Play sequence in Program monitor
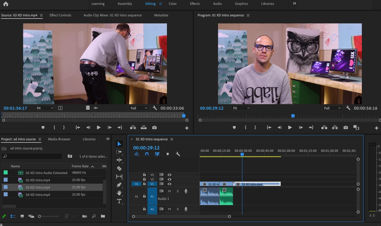The height and width of the screenshot is (226, 381). point(290,128)
